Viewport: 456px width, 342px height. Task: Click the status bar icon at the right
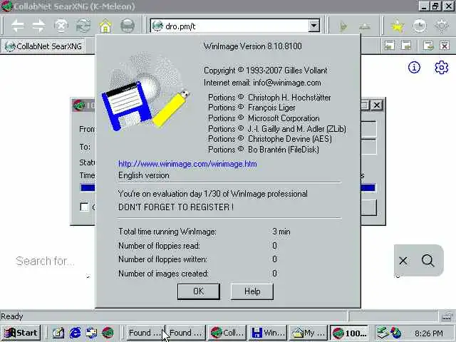[x=447, y=316]
